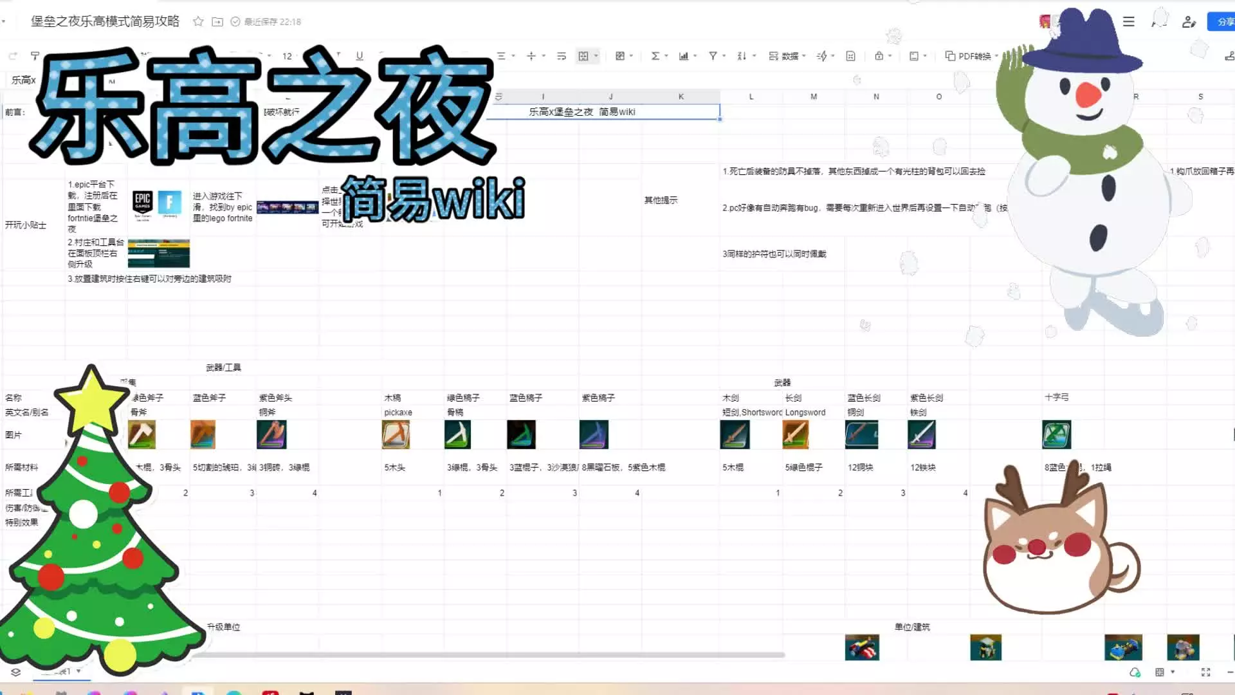Viewport: 1235px width, 695px height.
Task: Open the sort dropdown arrow
Action: (x=754, y=56)
